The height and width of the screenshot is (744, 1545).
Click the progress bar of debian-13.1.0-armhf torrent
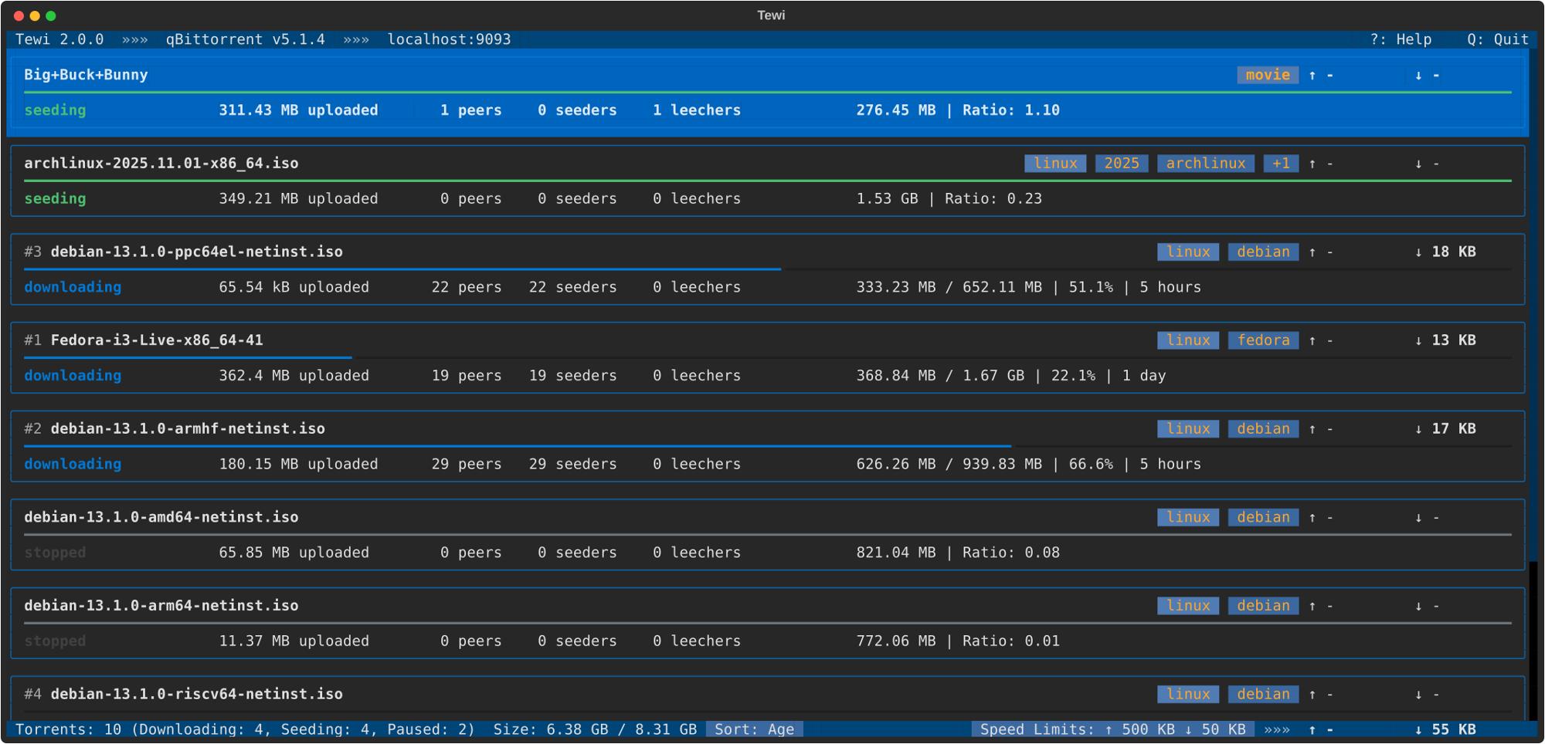[518, 446]
